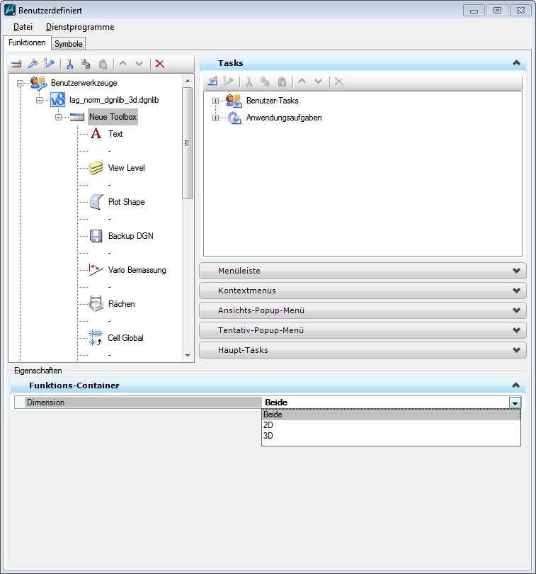Select the Neue Toolbox tree item
Viewport: 536px width, 574px height.
click(113, 117)
